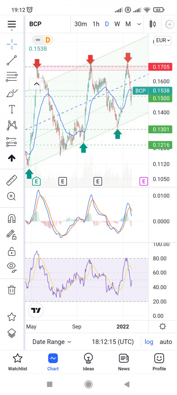This screenshot has height=395, width=177.
Task: Click the BCP 0.1538 current price label
Action: pos(152,91)
